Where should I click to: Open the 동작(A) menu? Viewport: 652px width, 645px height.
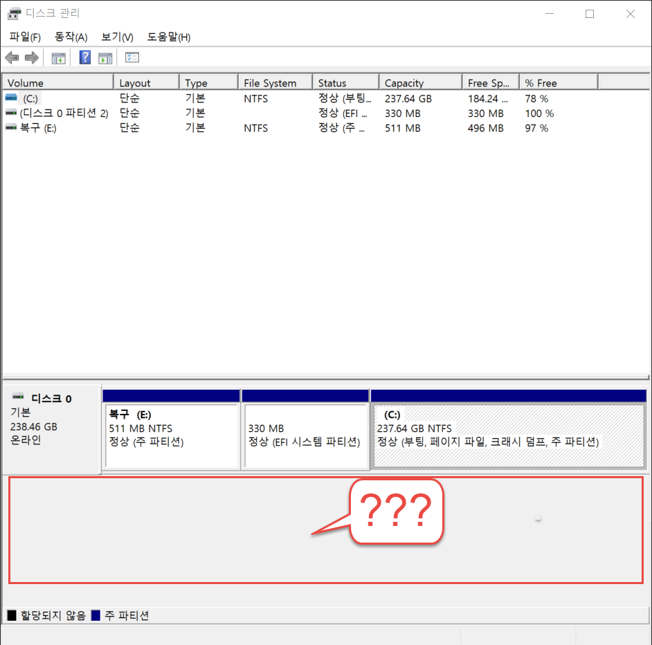(x=71, y=37)
